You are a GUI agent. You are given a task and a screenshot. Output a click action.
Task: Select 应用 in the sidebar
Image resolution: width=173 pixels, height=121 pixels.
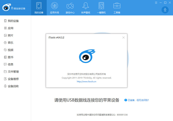pos(9,28)
